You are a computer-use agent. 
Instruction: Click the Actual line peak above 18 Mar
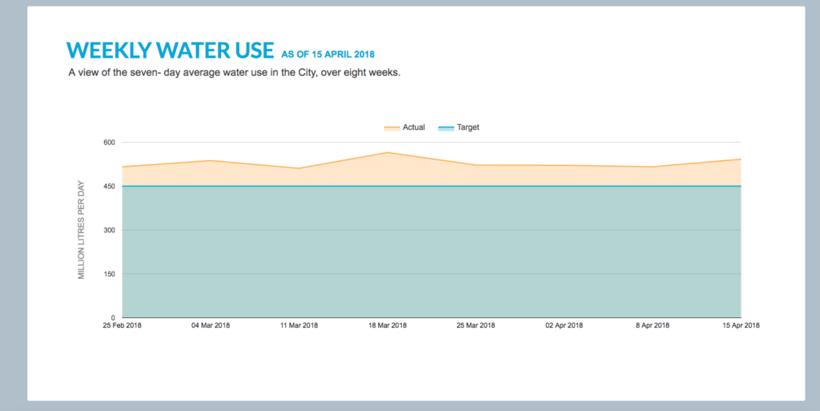click(388, 152)
